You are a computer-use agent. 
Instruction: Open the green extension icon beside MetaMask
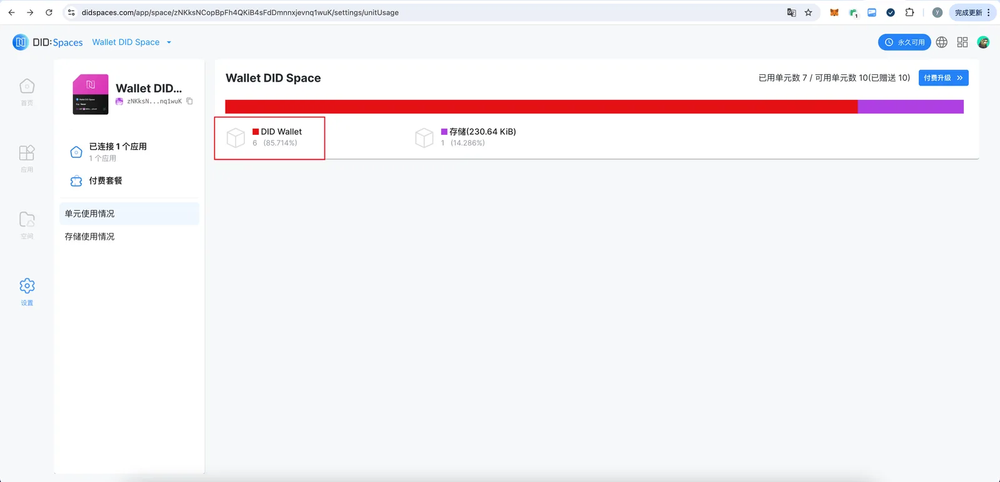[853, 12]
